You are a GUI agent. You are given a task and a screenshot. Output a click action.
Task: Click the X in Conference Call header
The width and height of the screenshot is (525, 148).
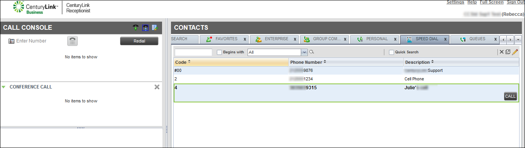(x=157, y=87)
